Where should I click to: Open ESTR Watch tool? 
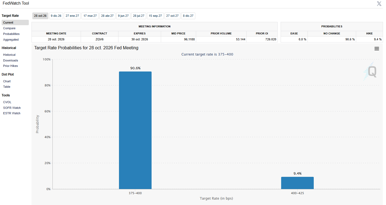[x=12, y=113]
